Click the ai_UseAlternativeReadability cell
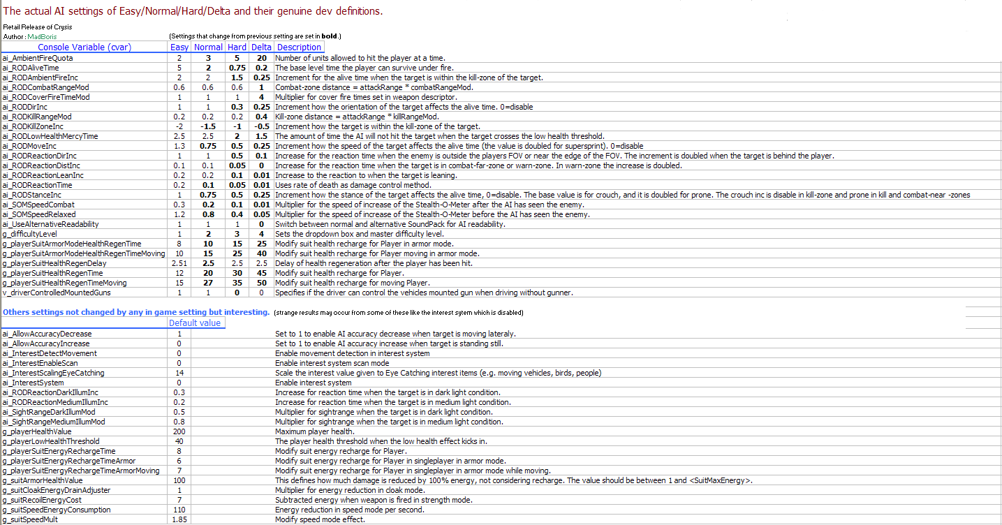 pyautogui.click(x=84, y=224)
